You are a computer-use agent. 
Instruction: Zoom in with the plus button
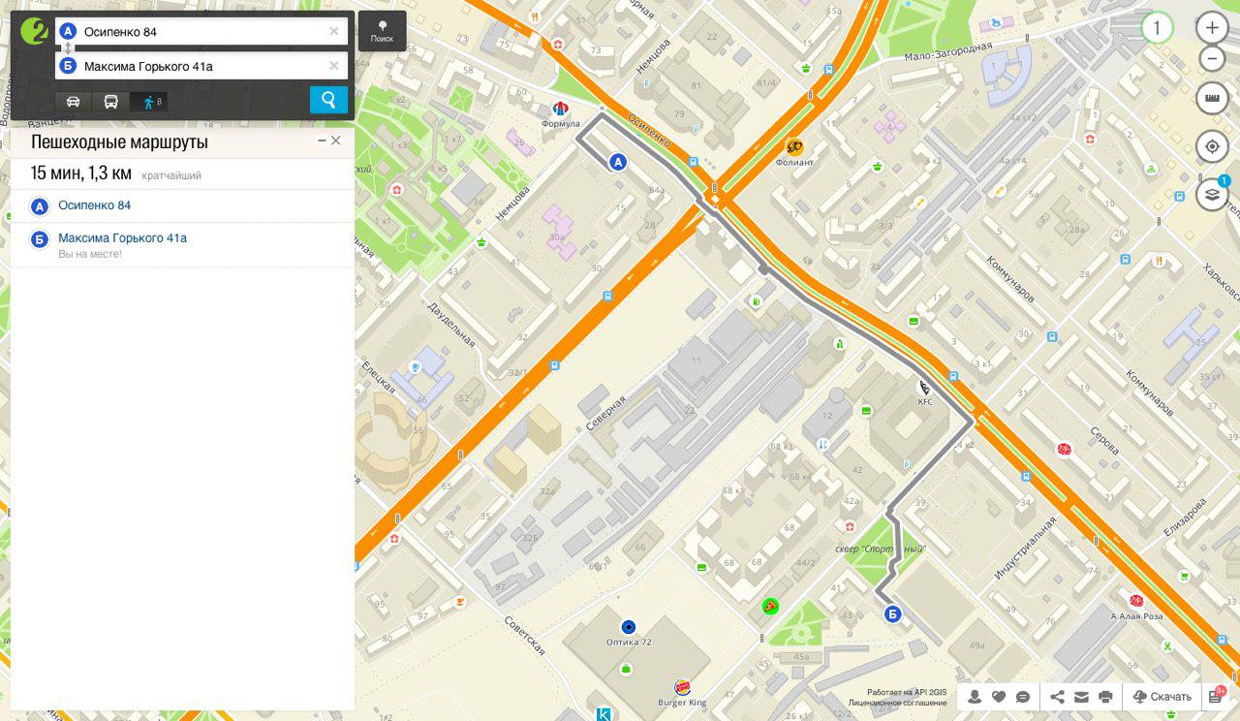point(1211,28)
